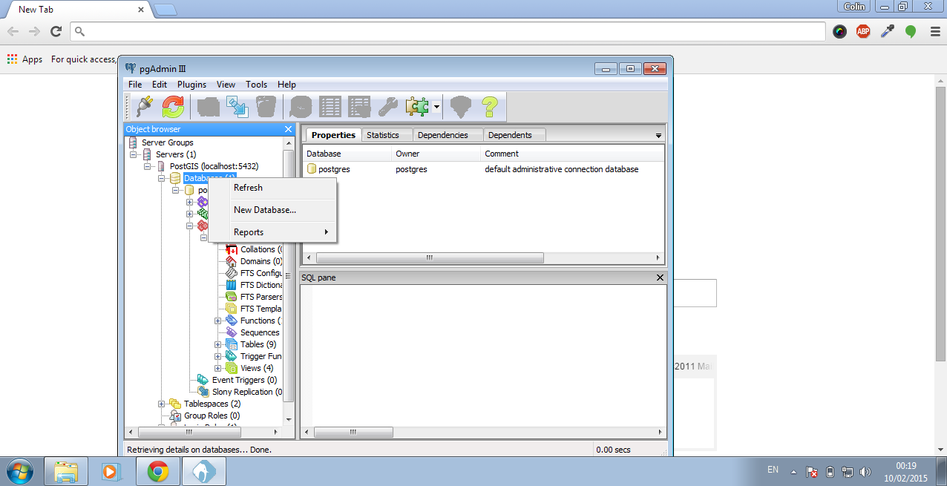This screenshot has width=947, height=486.
Task: Collapse the Servers (1) tree node
Action: pos(133,154)
